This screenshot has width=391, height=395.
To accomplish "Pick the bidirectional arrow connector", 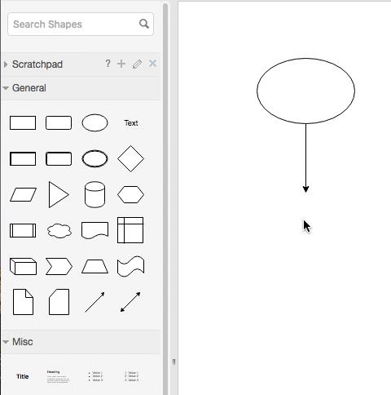I will click(130, 302).
